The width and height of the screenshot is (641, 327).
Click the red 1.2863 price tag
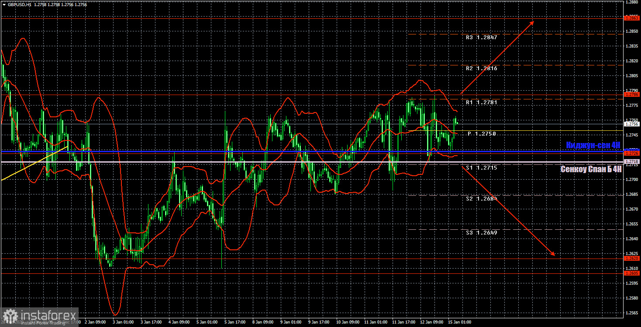click(x=632, y=18)
